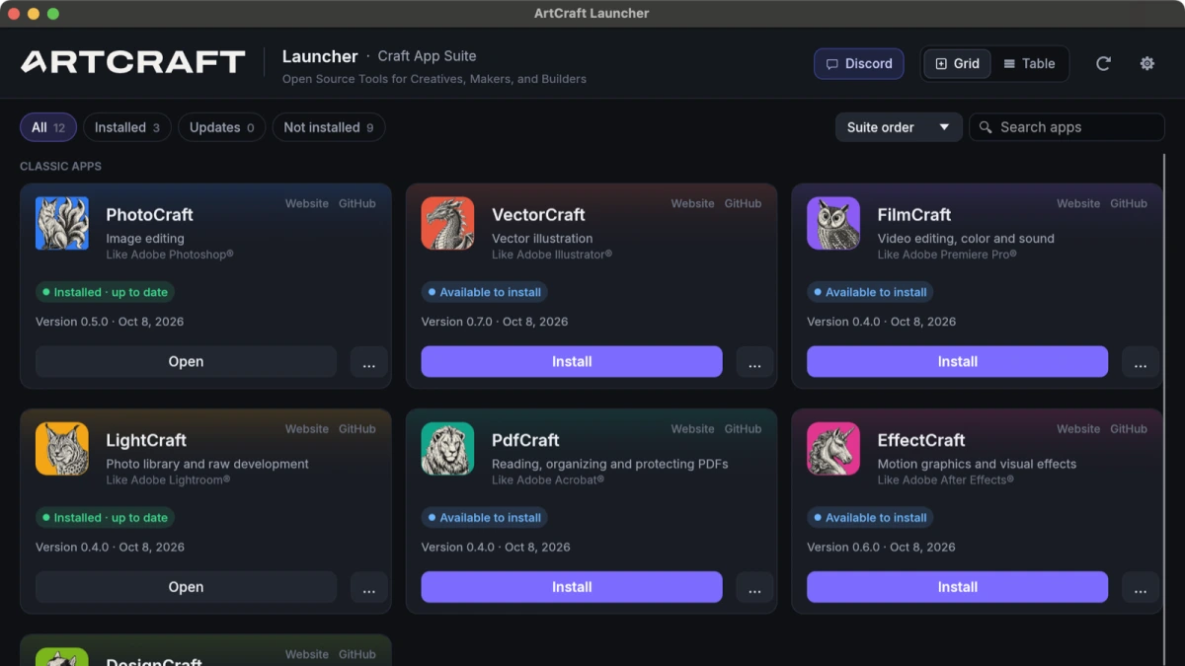Click 'Version 0.7.0 · Oct 8, 2026' text
Image resolution: width=1185 pixels, height=666 pixels.
pos(495,322)
